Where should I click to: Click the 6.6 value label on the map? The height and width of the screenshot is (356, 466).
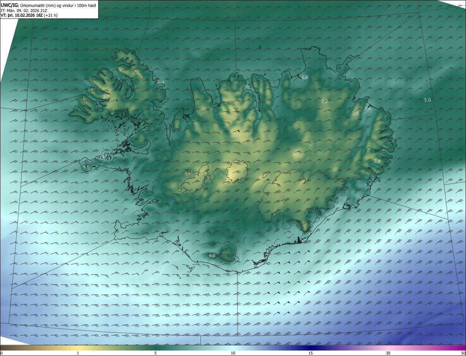(x=305, y=77)
